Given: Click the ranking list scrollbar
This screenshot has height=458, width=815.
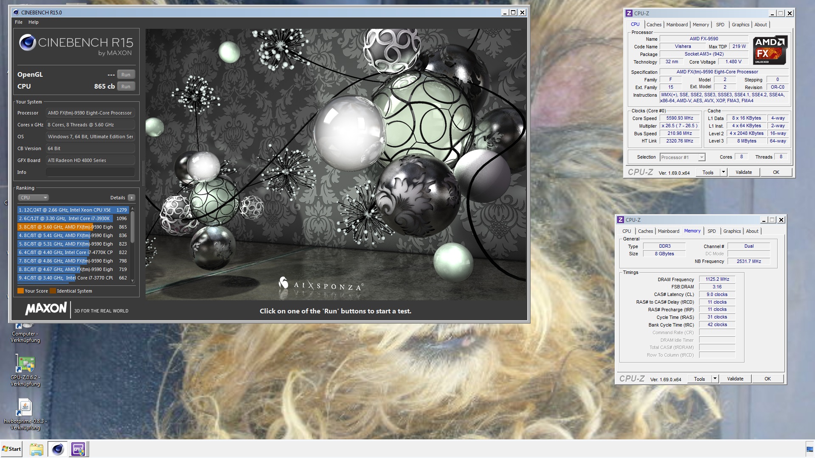Looking at the screenshot, I should 132,227.
